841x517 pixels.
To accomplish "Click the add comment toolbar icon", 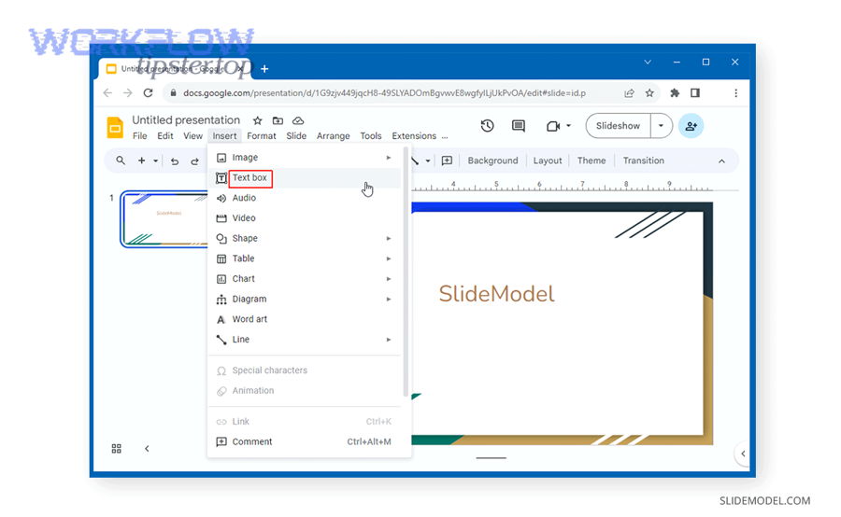I will click(x=447, y=161).
